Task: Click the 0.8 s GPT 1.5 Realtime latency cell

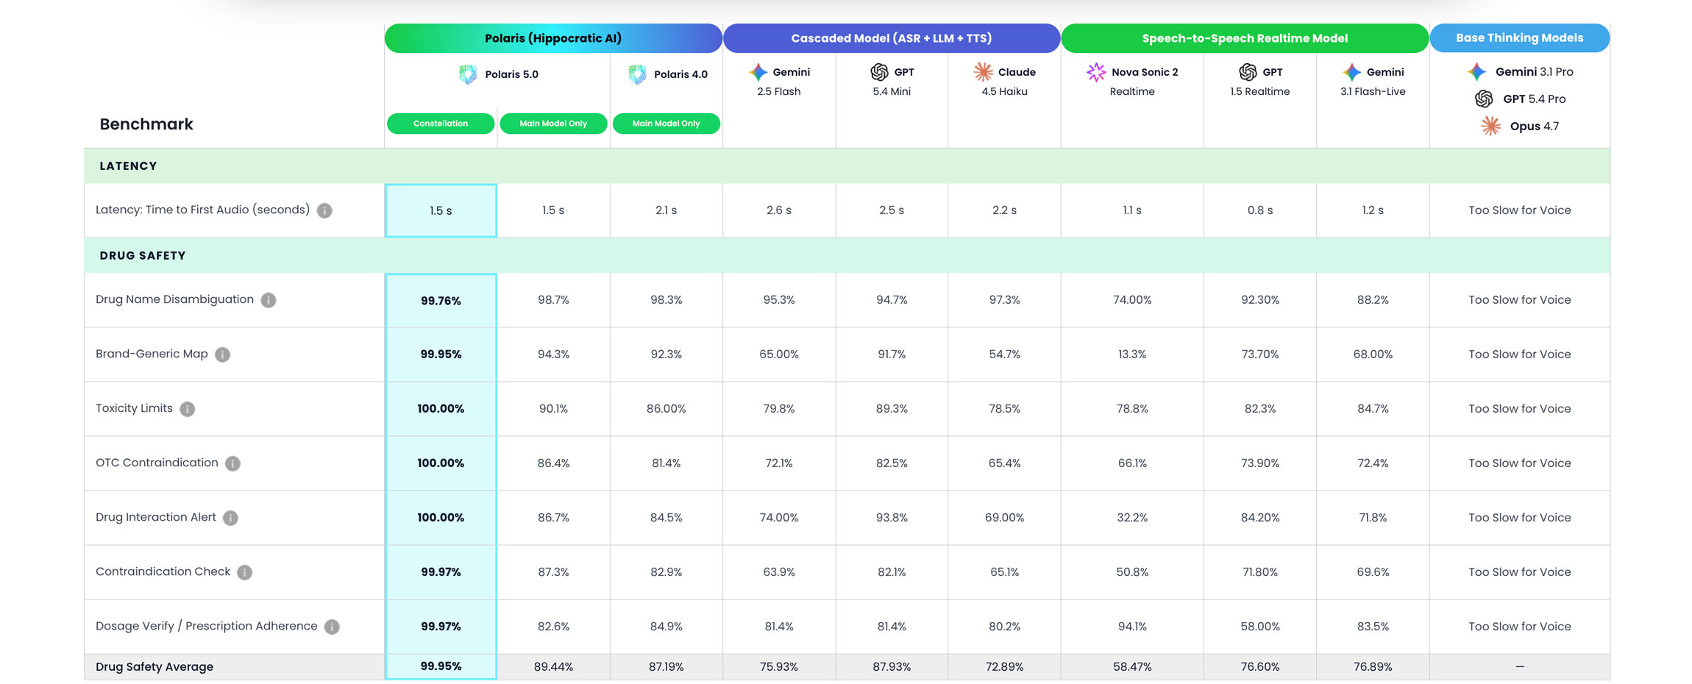Action: point(1260,210)
